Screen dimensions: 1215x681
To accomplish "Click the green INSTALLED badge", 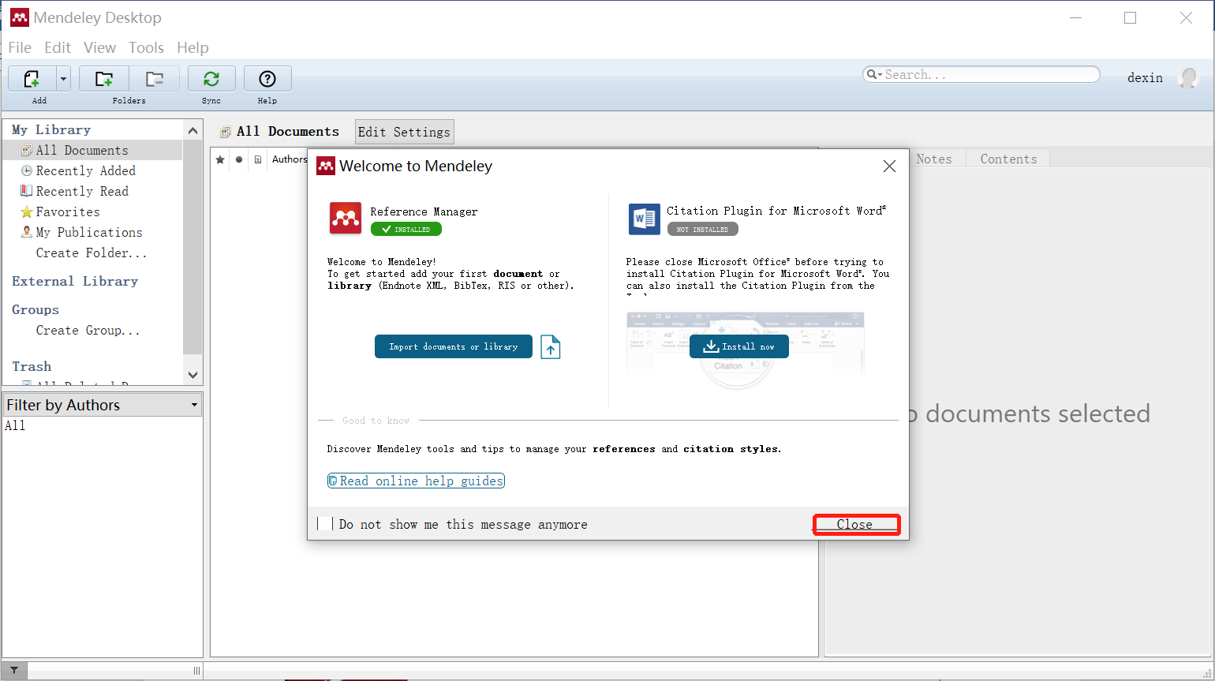I will coord(406,230).
